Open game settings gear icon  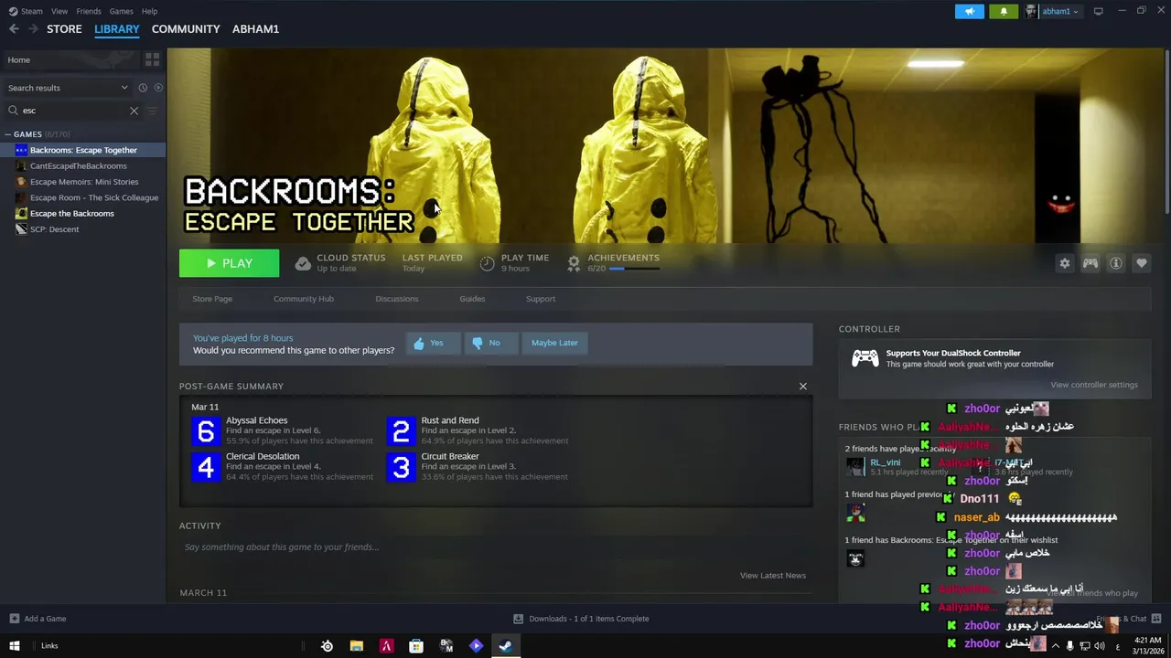click(1064, 263)
